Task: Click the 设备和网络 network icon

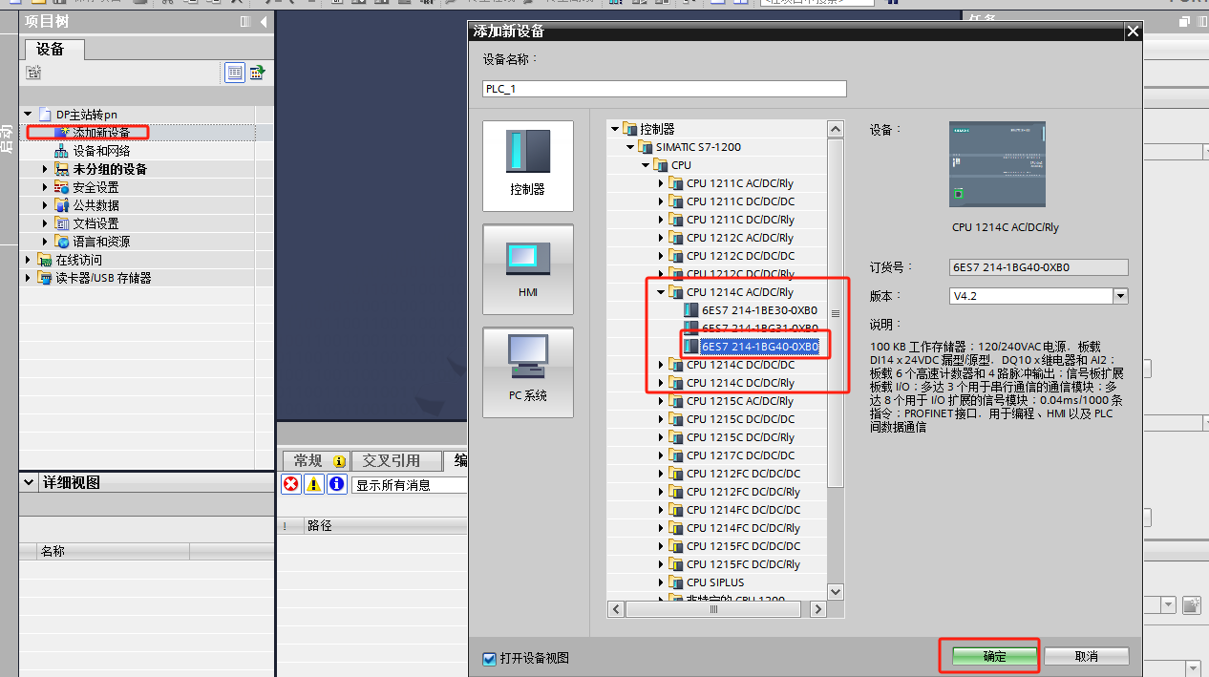Action: (62, 151)
